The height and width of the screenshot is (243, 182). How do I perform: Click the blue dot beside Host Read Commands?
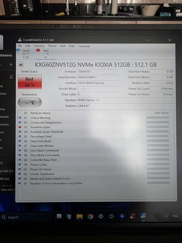pos(20,150)
